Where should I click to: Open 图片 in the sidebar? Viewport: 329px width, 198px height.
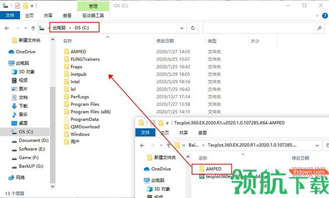(x=20, y=89)
